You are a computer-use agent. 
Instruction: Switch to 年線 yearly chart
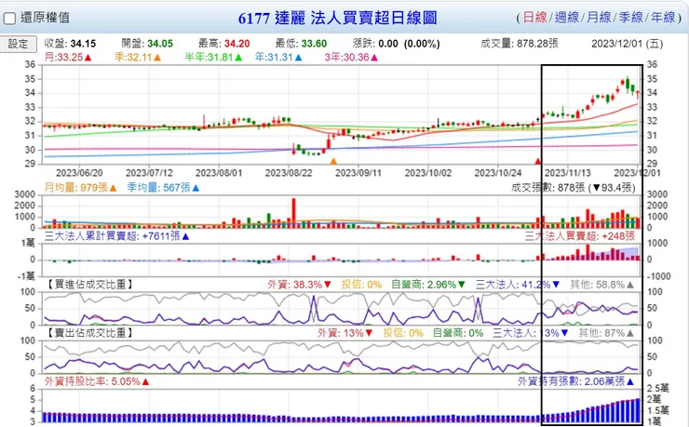[663, 18]
